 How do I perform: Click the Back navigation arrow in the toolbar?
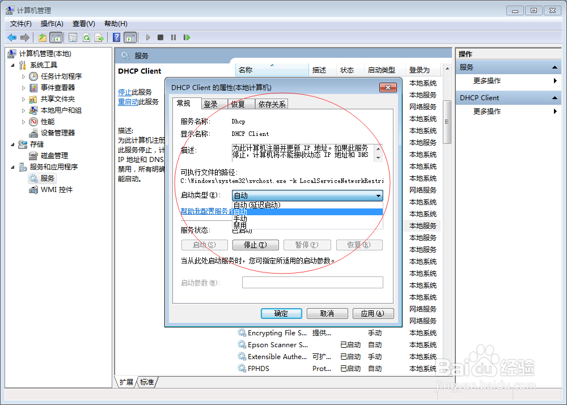pyautogui.click(x=11, y=37)
